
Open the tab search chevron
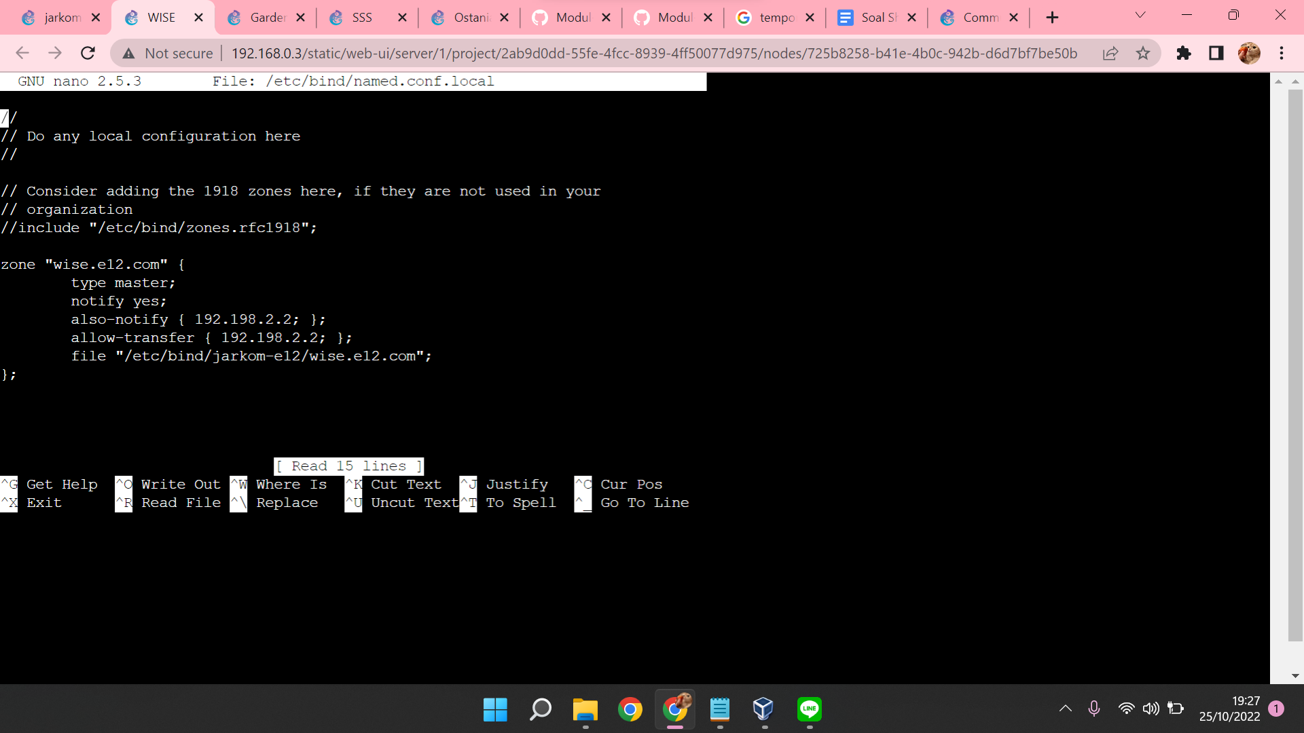click(x=1140, y=15)
